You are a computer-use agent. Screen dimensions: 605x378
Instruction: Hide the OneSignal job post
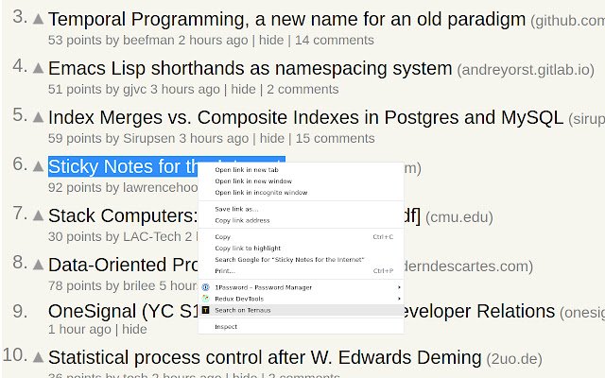(x=134, y=329)
